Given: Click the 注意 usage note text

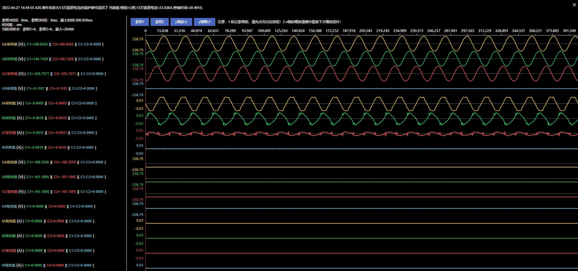Looking at the screenshot, I should tap(279, 22).
